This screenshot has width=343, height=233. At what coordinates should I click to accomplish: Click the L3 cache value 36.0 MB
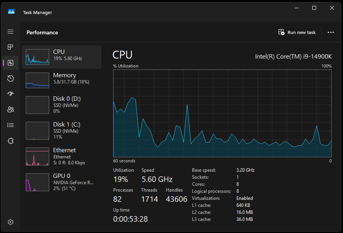[x=245, y=219]
